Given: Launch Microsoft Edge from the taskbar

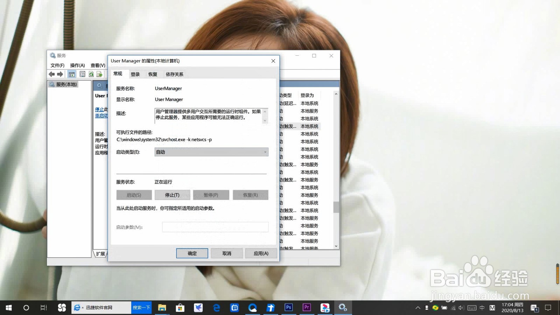Looking at the screenshot, I should [x=217, y=307].
